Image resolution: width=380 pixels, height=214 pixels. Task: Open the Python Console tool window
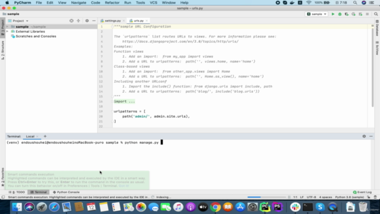66,192
